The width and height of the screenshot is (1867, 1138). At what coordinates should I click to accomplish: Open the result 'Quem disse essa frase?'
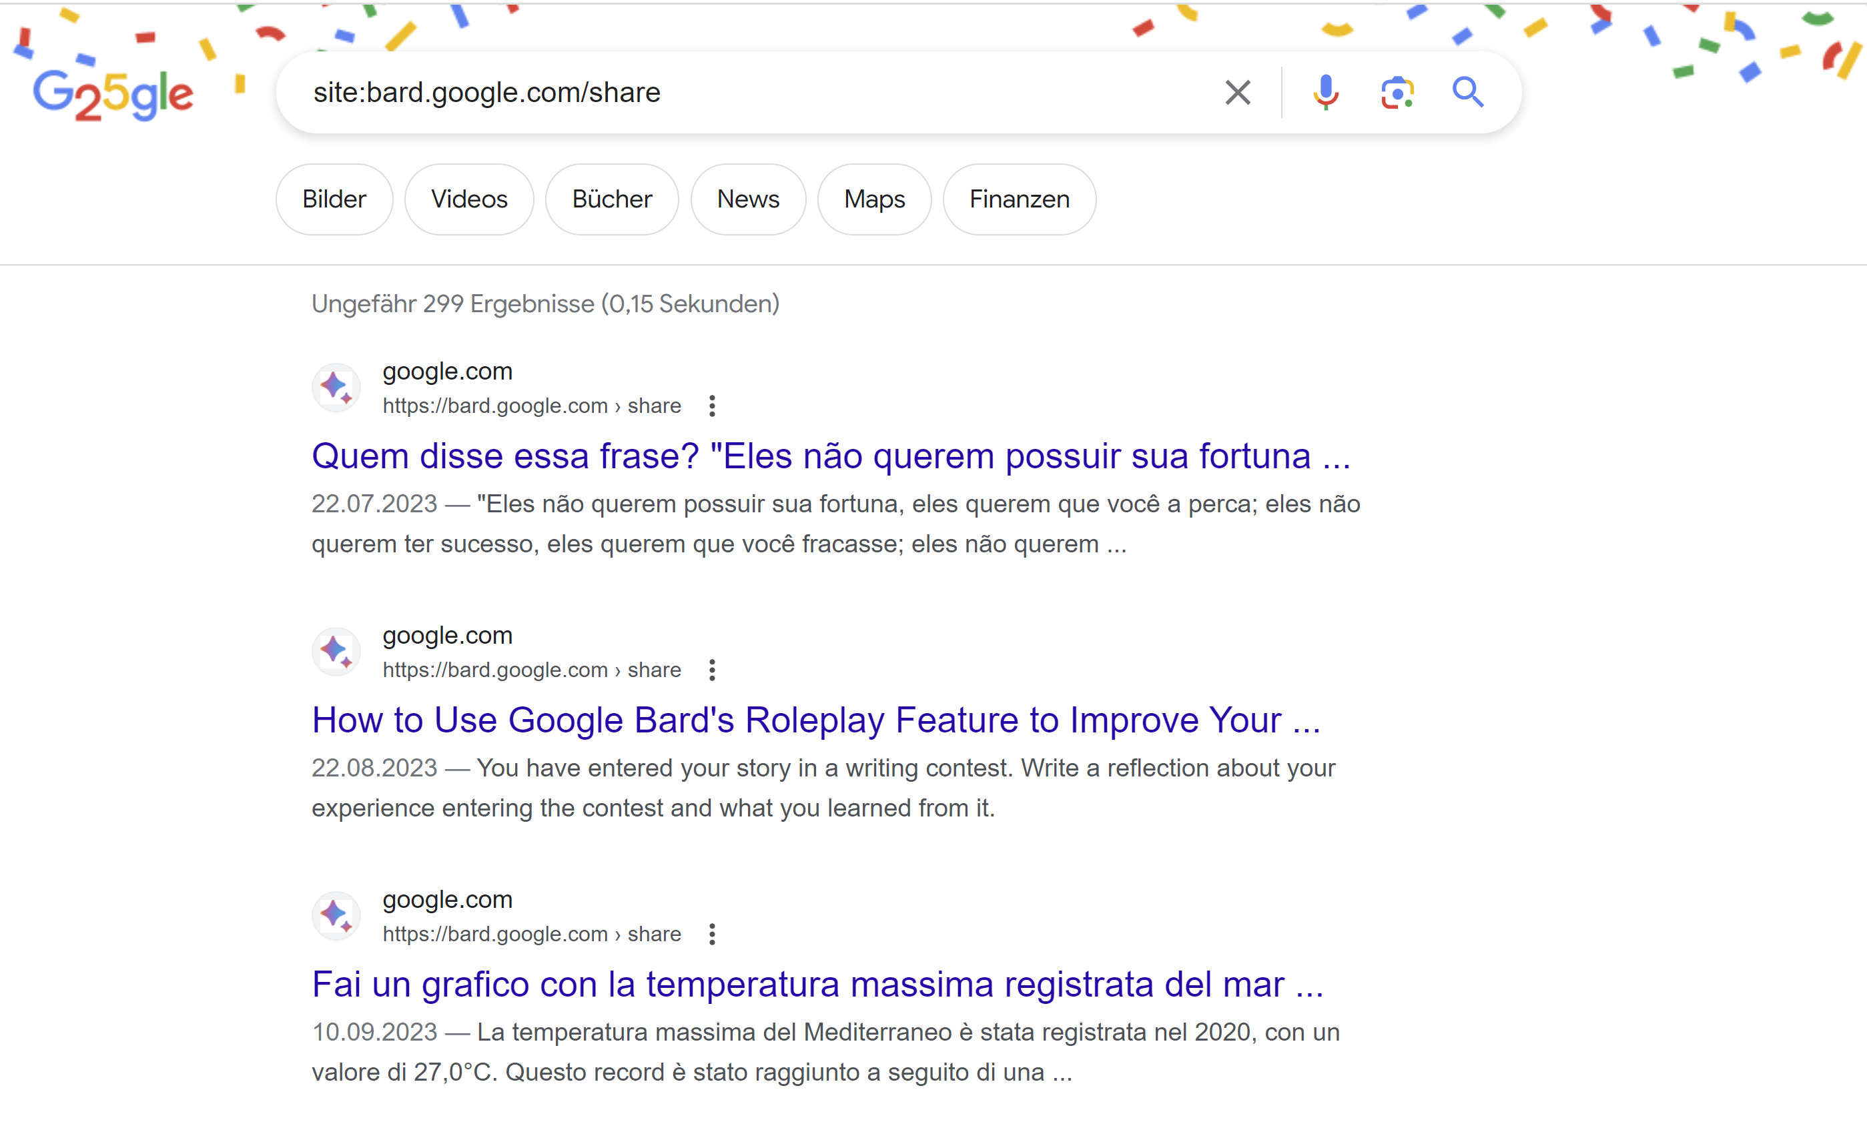[832, 456]
